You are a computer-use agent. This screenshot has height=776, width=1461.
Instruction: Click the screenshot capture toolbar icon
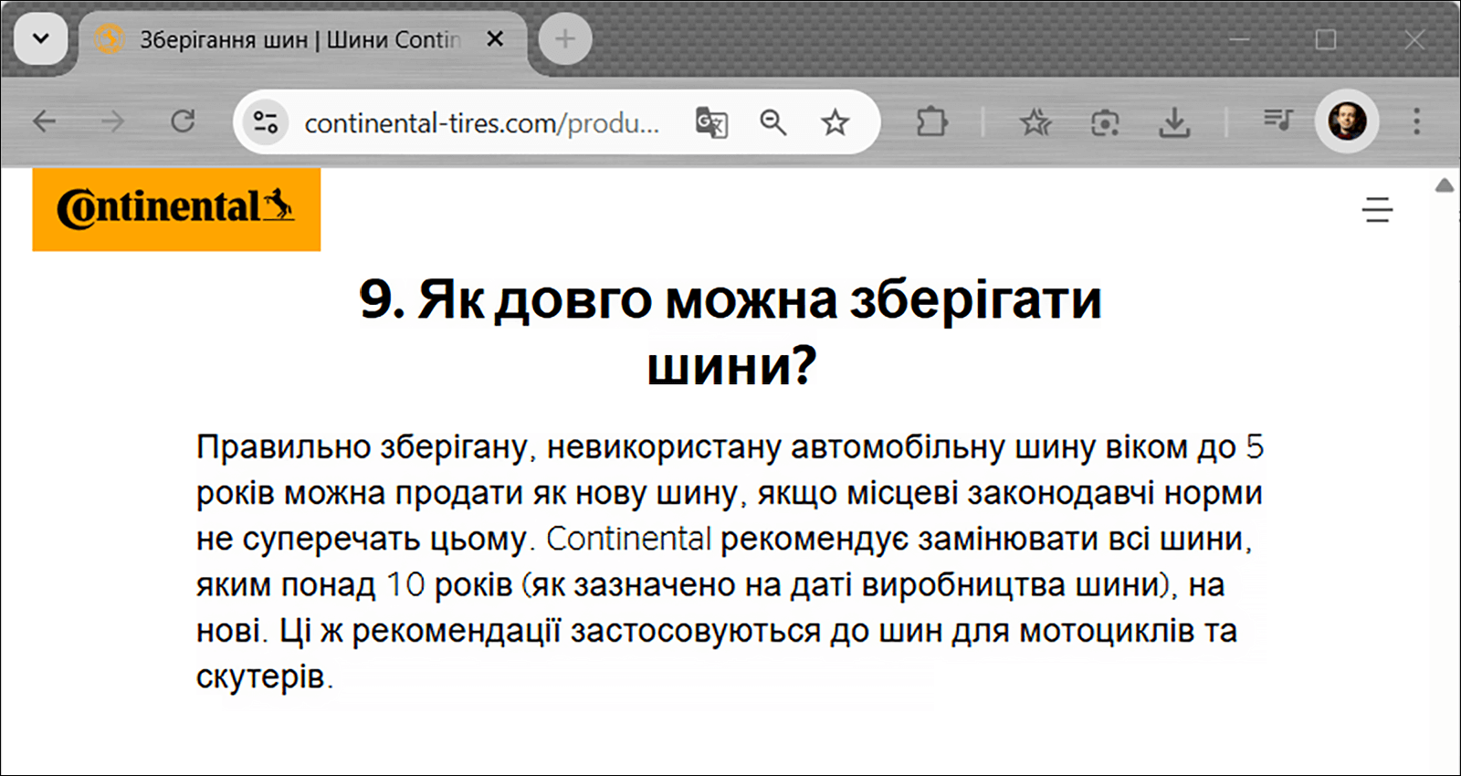1105,122
